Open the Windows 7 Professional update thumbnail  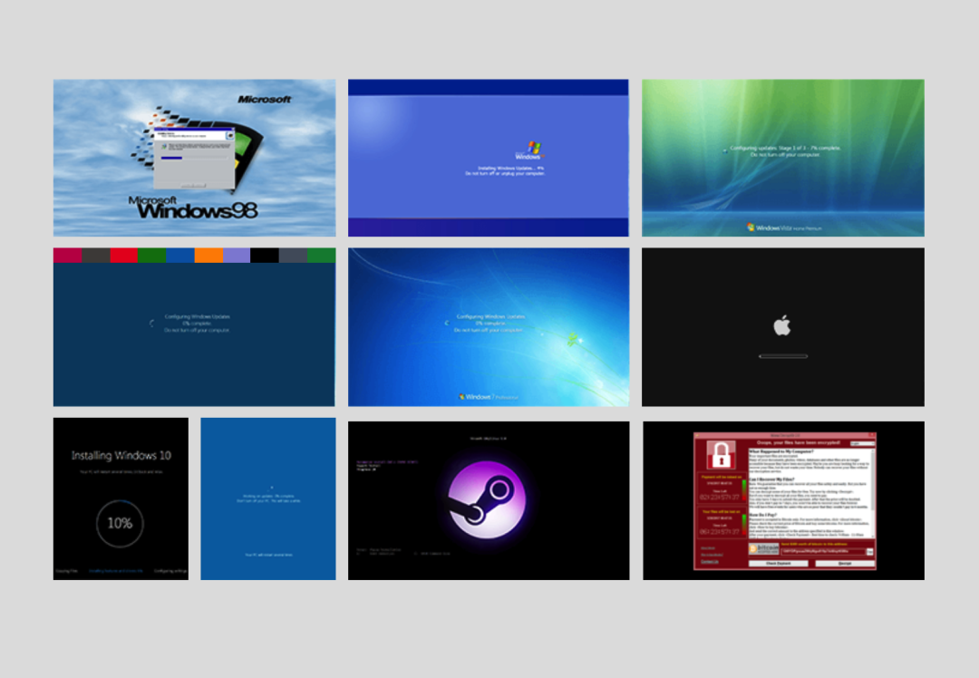click(489, 327)
